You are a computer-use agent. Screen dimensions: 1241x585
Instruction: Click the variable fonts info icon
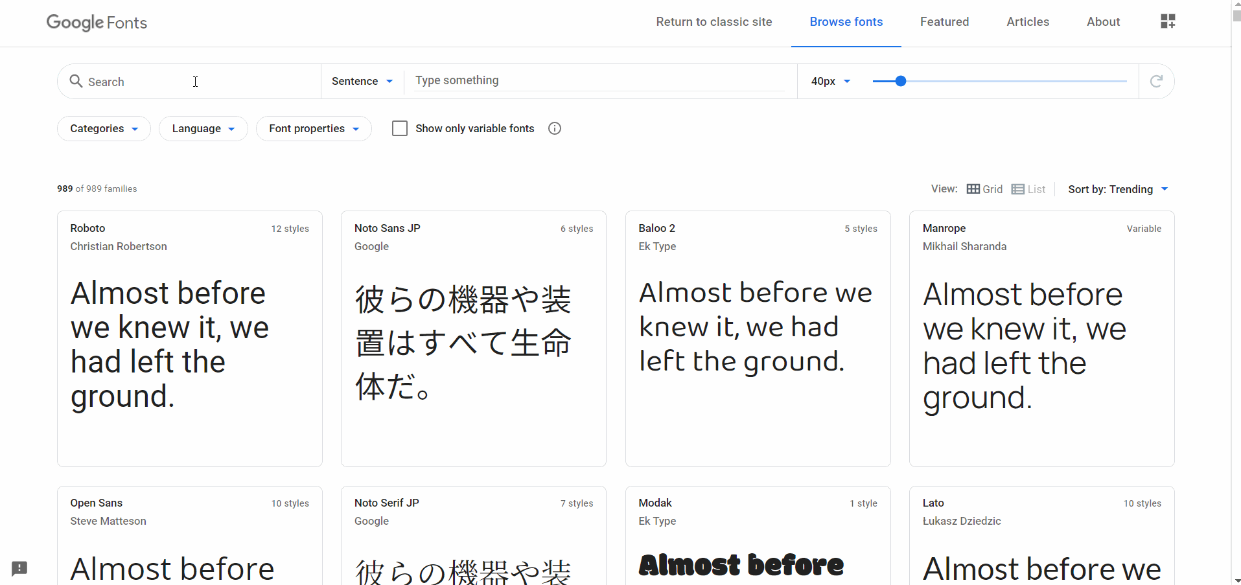point(555,128)
